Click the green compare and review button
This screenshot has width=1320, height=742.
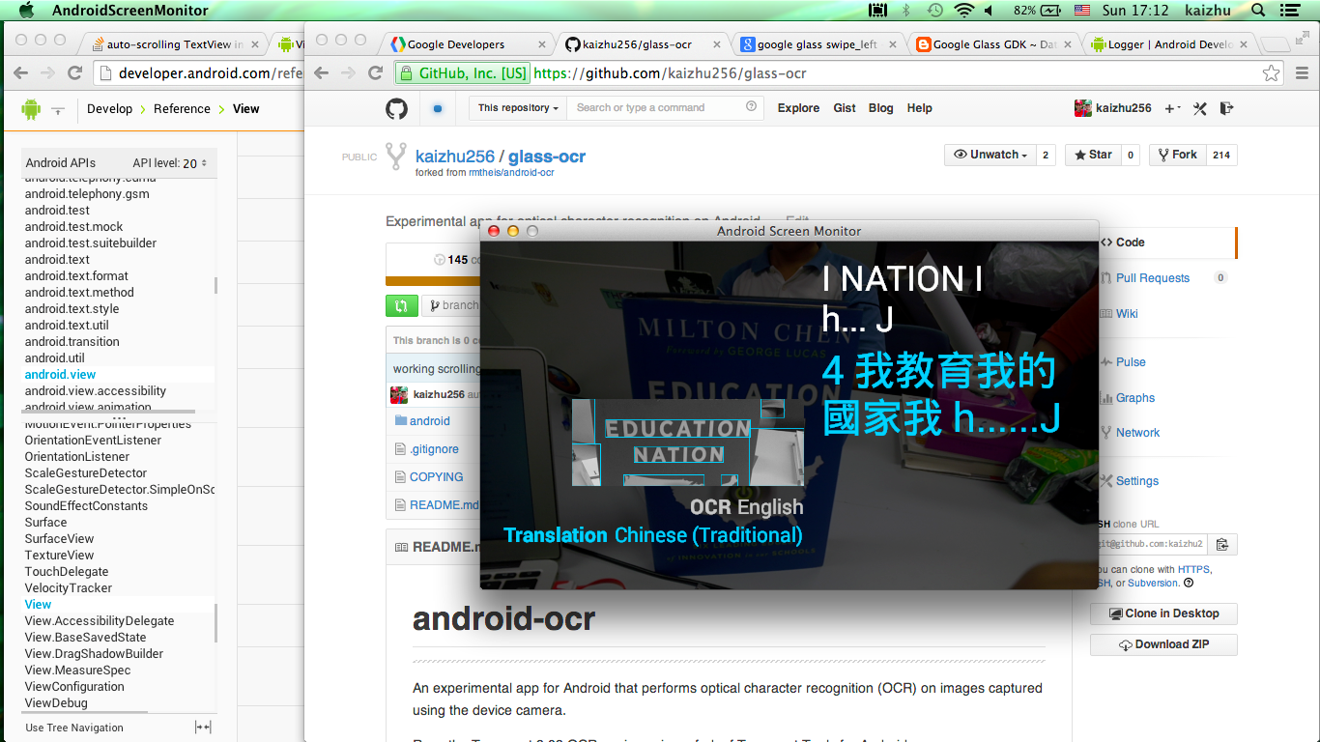point(401,305)
